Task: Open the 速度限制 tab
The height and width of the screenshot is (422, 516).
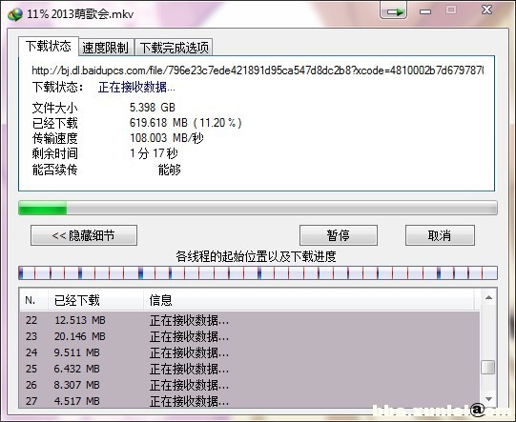Action: 105,48
